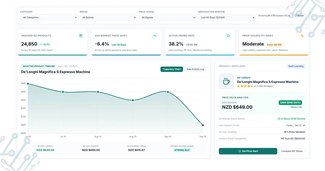Click the 4.7 (128 reviews) rating text
Screen dimensions: 325x171
(x=263, y=86)
